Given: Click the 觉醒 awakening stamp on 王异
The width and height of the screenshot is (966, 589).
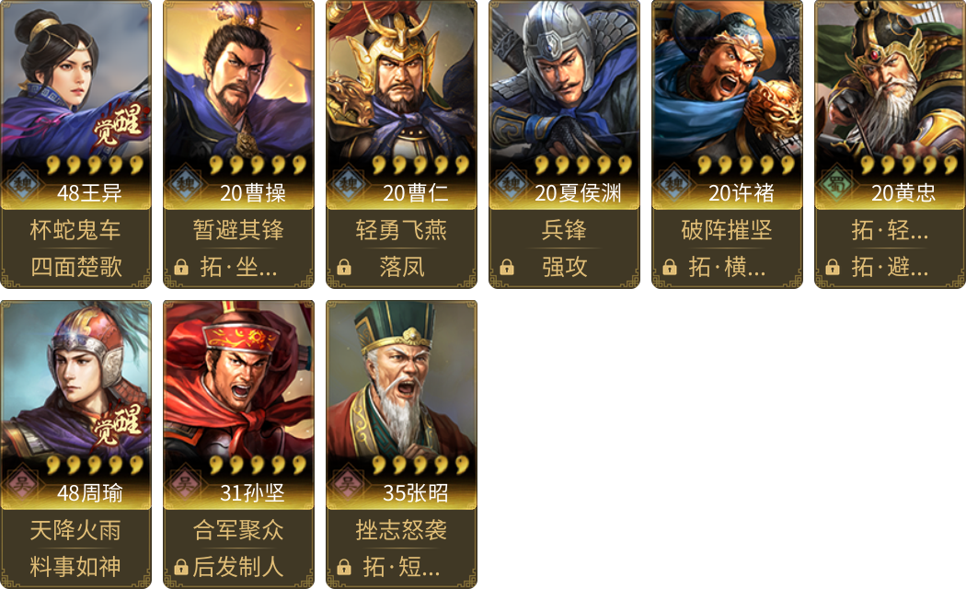Looking at the screenshot, I should [x=118, y=125].
